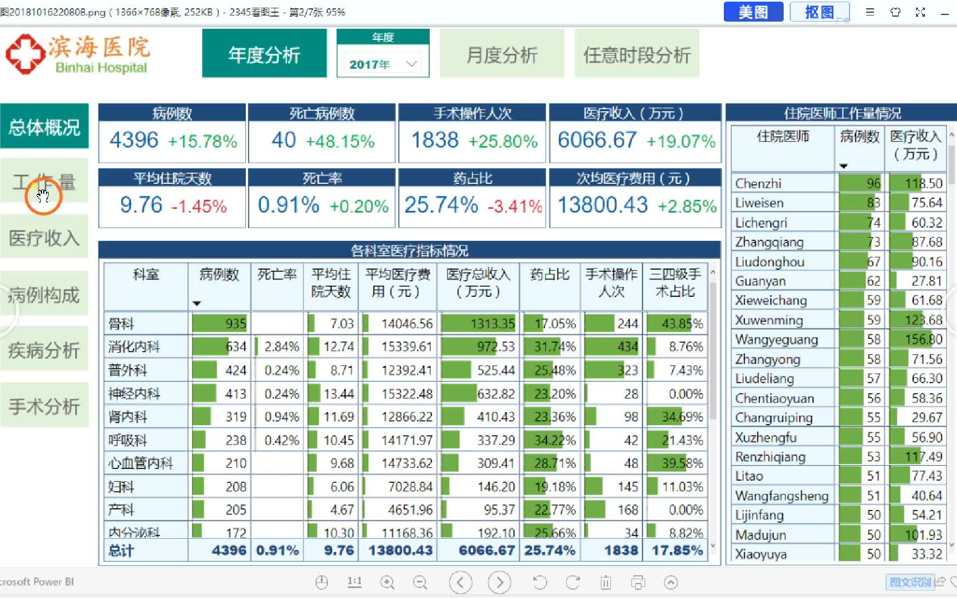The height and width of the screenshot is (598, 957).
Task: Select physician Xuwenming row
Action: tap(838, 320)
